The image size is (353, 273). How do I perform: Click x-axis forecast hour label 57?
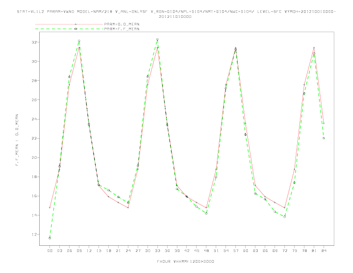[x=236, y=251]
